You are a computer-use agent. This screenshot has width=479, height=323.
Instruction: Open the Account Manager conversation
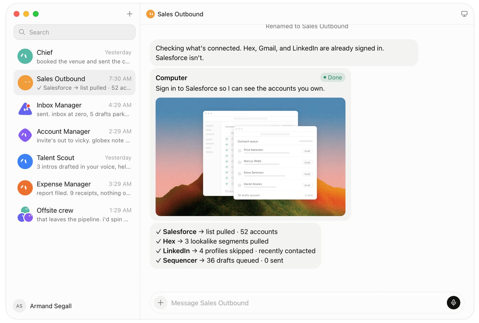tap(75, 135)
